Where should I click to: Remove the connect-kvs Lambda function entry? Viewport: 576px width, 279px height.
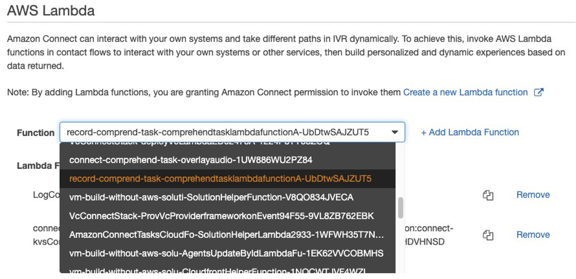click(533, 235)
